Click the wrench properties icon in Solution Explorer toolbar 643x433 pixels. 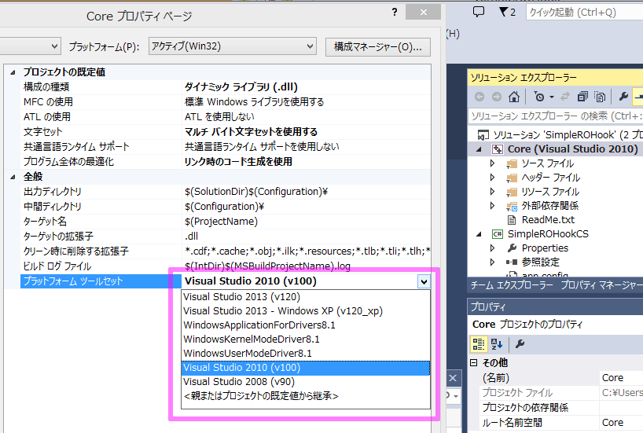click(x=623, y=97)
